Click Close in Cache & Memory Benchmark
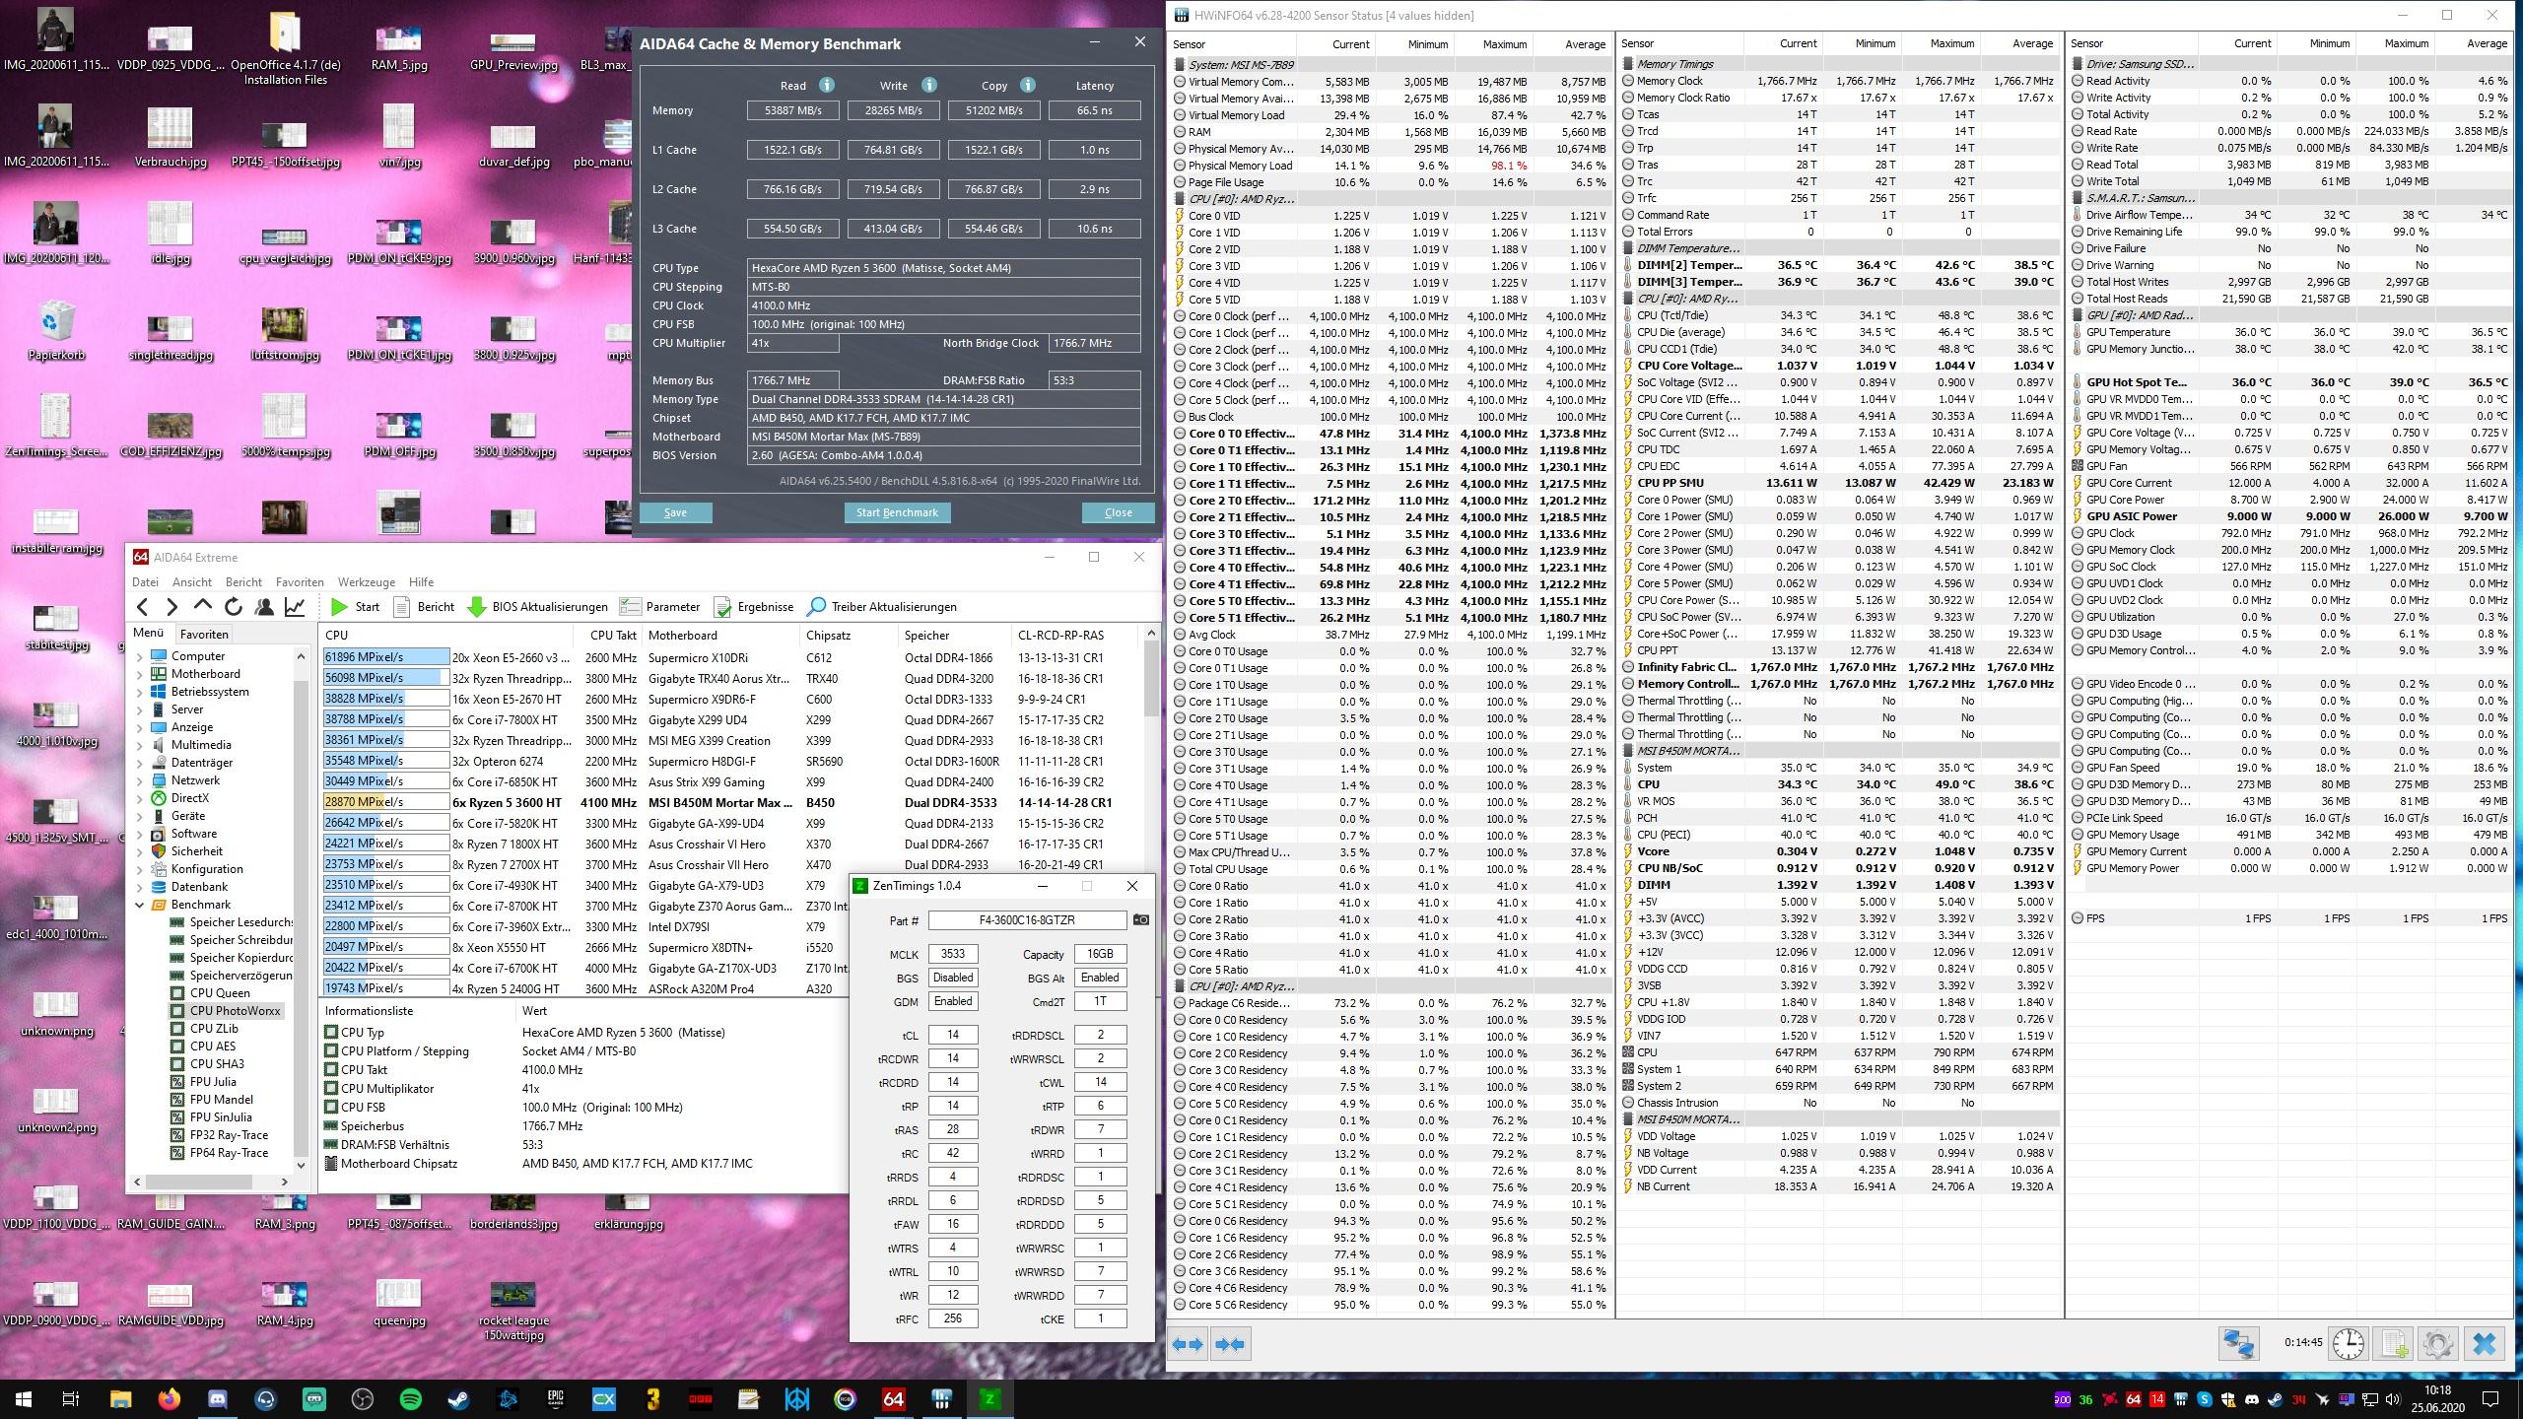Image resolution: width=2523 pixels, height=1419 pixels. (1118, 512)
